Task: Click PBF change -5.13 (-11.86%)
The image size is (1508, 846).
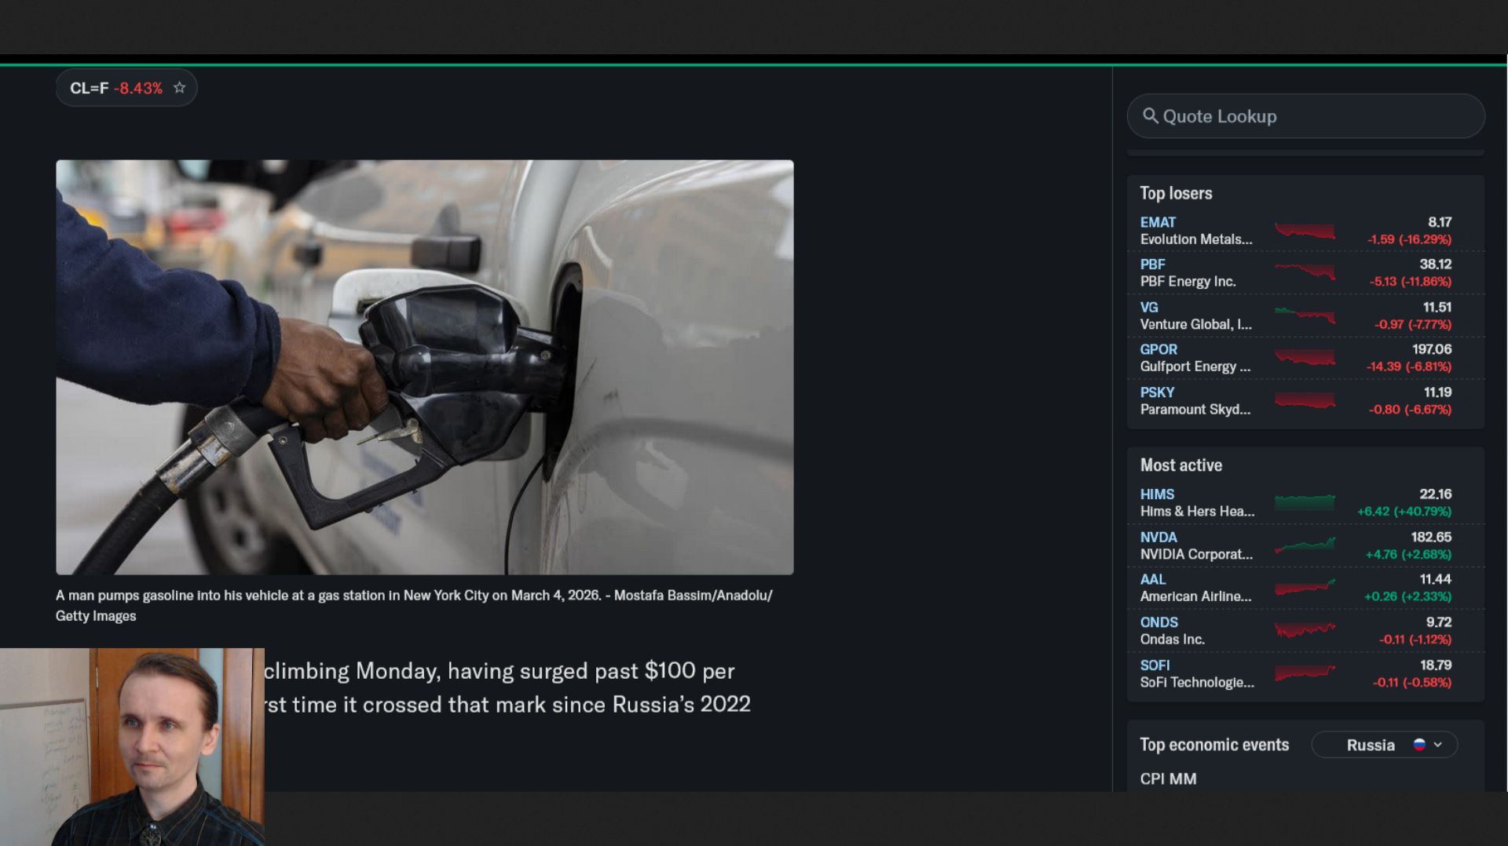Action: (1411, 282)
